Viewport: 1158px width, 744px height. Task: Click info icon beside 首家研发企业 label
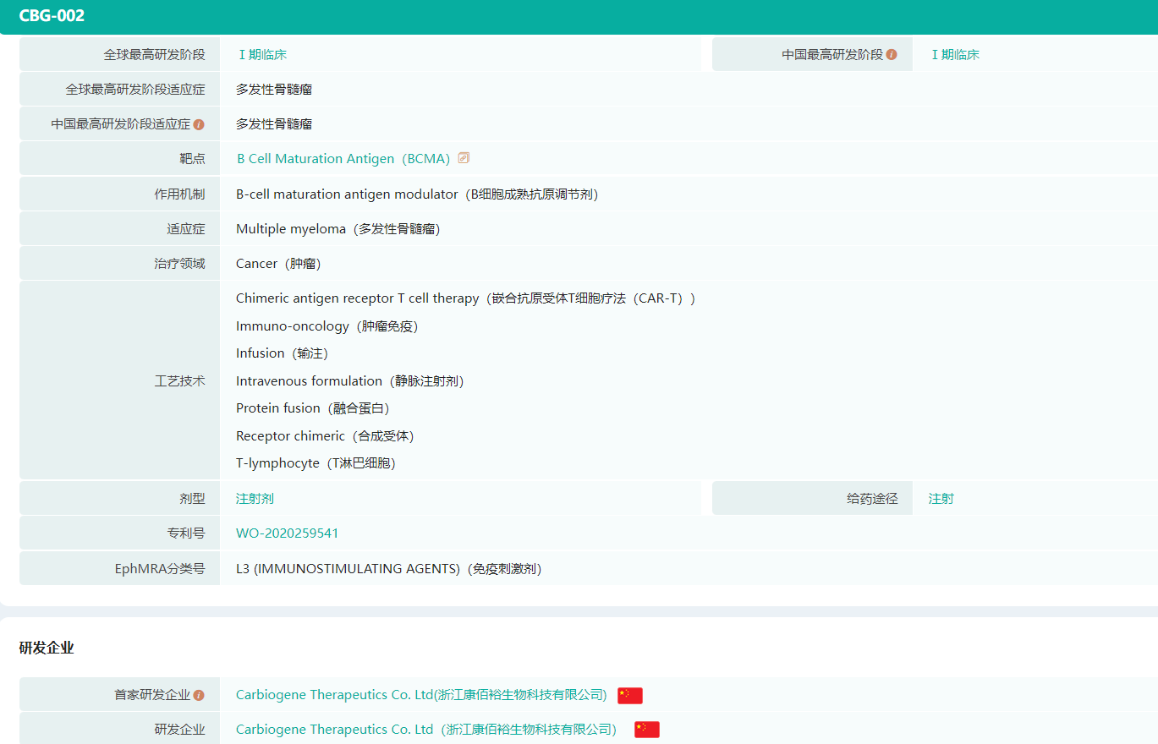point(199,695)
